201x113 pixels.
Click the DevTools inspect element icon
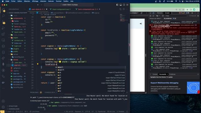(x=150, y=13)
